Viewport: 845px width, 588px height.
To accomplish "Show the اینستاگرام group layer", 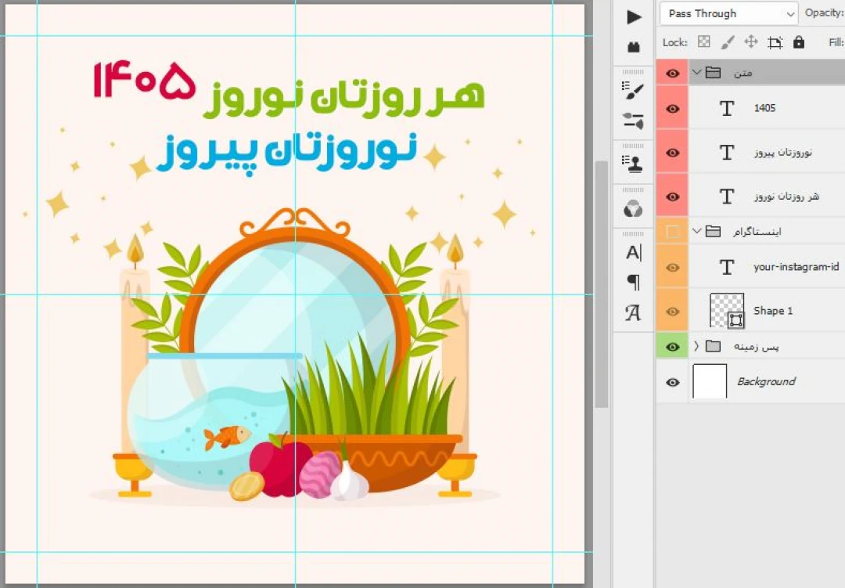I will click(x=672, y=232).
